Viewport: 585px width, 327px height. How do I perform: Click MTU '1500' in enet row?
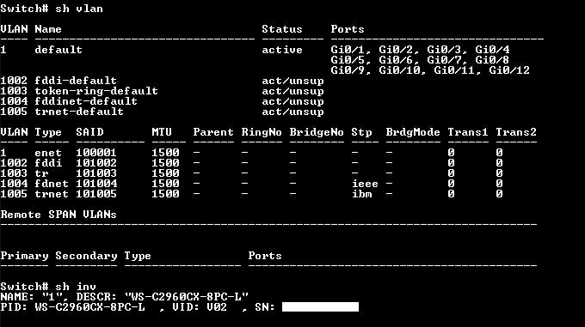coord(166,153)
